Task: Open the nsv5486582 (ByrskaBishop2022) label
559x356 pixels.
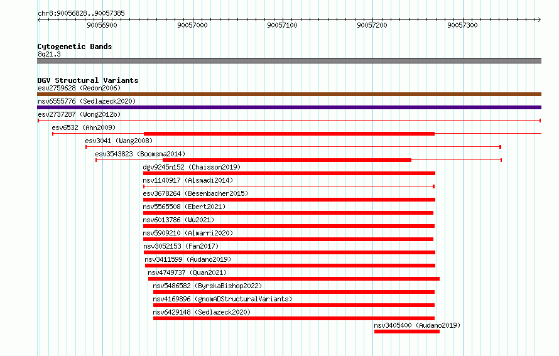Action: point(207,286)
